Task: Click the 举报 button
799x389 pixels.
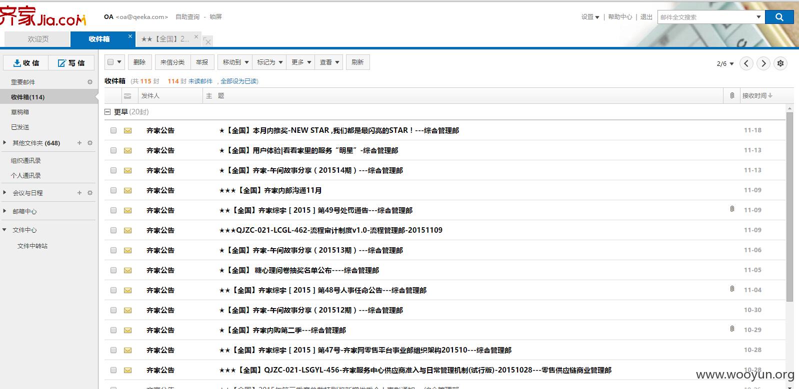Action: pyautogui.click(x=202, y=62)
